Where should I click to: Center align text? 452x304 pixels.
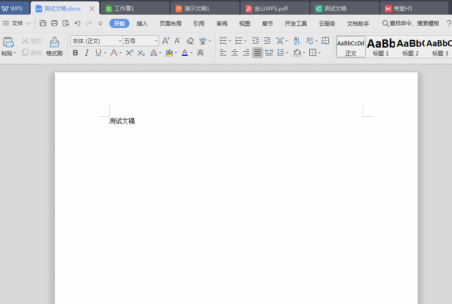234,53
